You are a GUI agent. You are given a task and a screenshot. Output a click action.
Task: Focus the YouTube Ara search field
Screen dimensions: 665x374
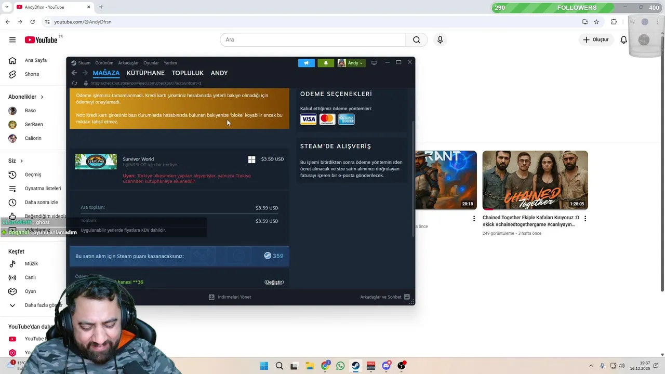point(313,40)
